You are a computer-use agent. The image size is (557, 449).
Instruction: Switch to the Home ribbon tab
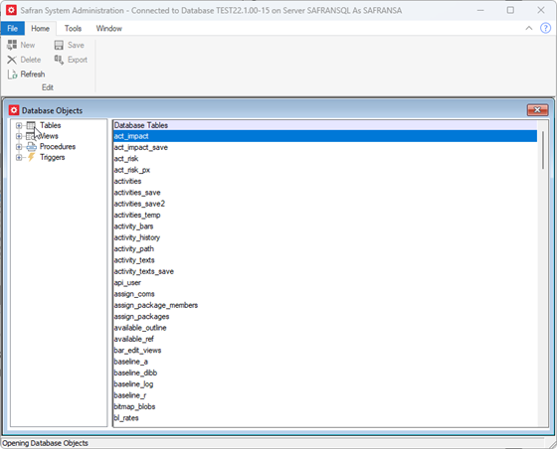click(x=40, y=29)
